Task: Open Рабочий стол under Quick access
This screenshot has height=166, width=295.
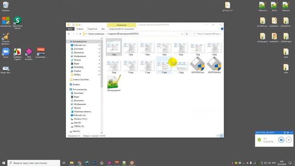Action: pyautogui.click(x=80, y=45)
